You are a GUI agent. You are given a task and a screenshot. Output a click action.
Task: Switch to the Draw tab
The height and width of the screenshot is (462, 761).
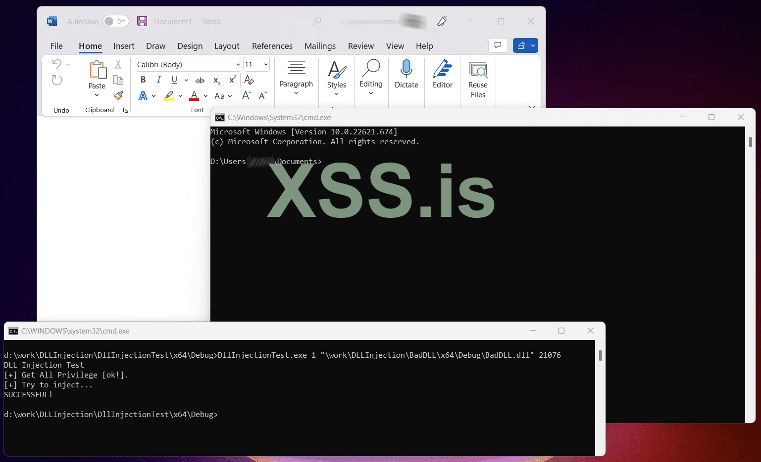(155, 46)
